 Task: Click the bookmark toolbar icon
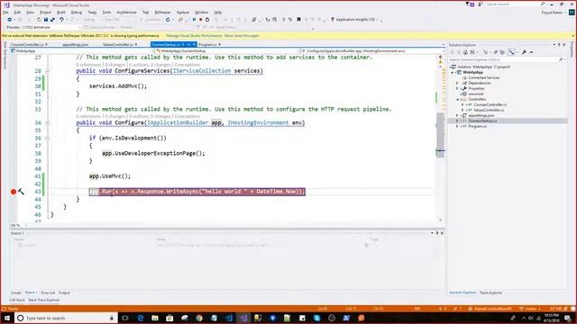298,20
